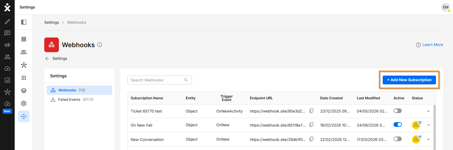The height and width of the screenshot is (150, 453).
Task: Focus the Search Webhooks field
Action: [160, 80]
